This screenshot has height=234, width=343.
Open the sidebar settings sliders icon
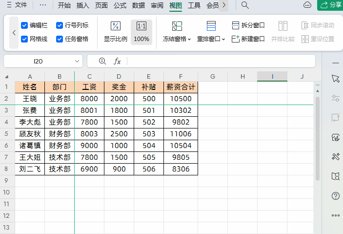tap(335, 98)
